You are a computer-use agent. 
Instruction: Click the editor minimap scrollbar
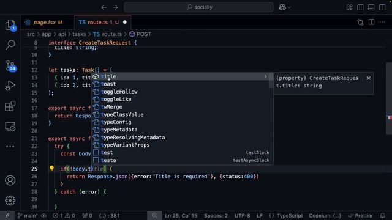(x=389, y=98)
